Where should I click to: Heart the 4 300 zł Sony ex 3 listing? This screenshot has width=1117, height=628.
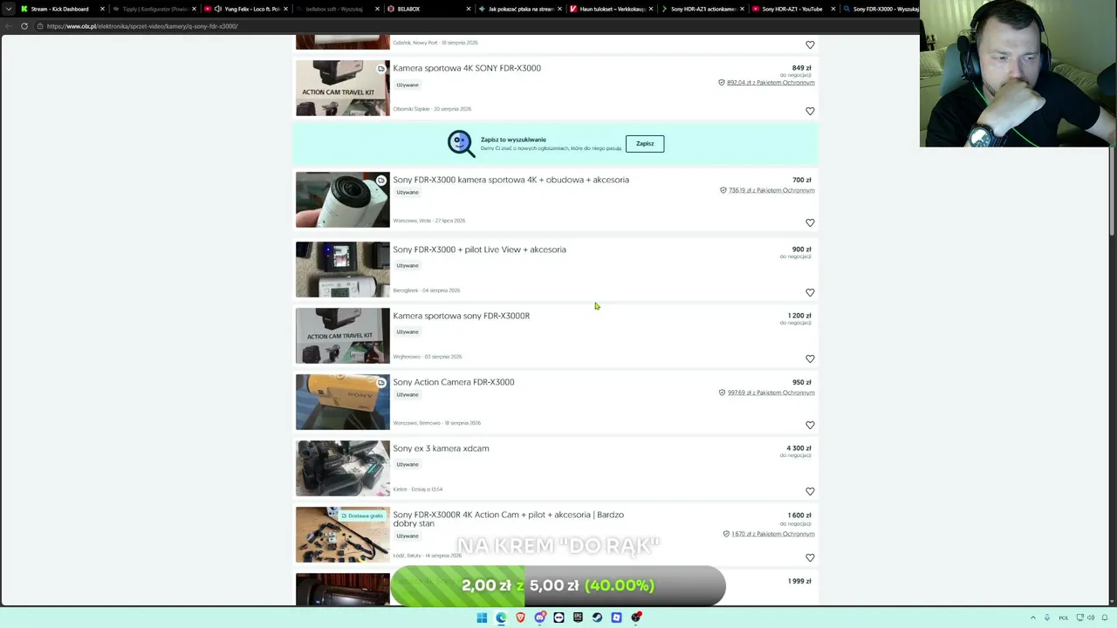pyautogui.click(x=810, y=491)
